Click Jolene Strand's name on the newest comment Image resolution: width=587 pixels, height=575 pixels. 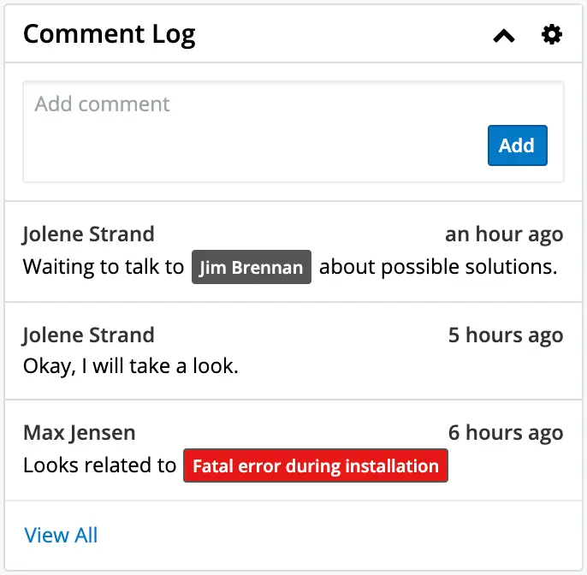[x=88, y=234]
